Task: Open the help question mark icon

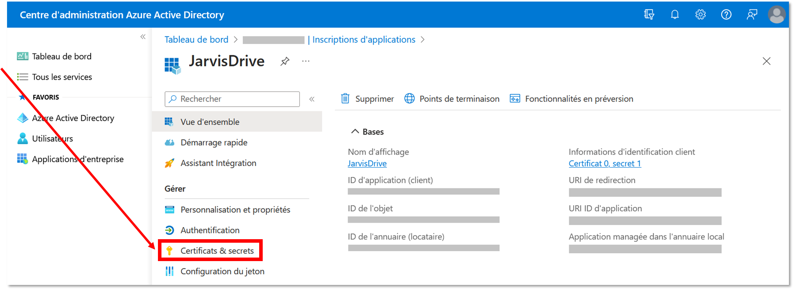Action: (726, 14)
